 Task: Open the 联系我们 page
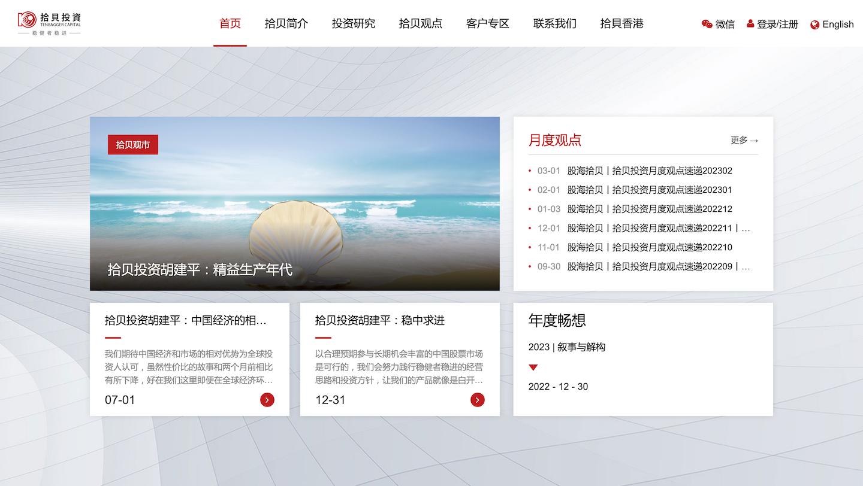click(x=555, y=23)
